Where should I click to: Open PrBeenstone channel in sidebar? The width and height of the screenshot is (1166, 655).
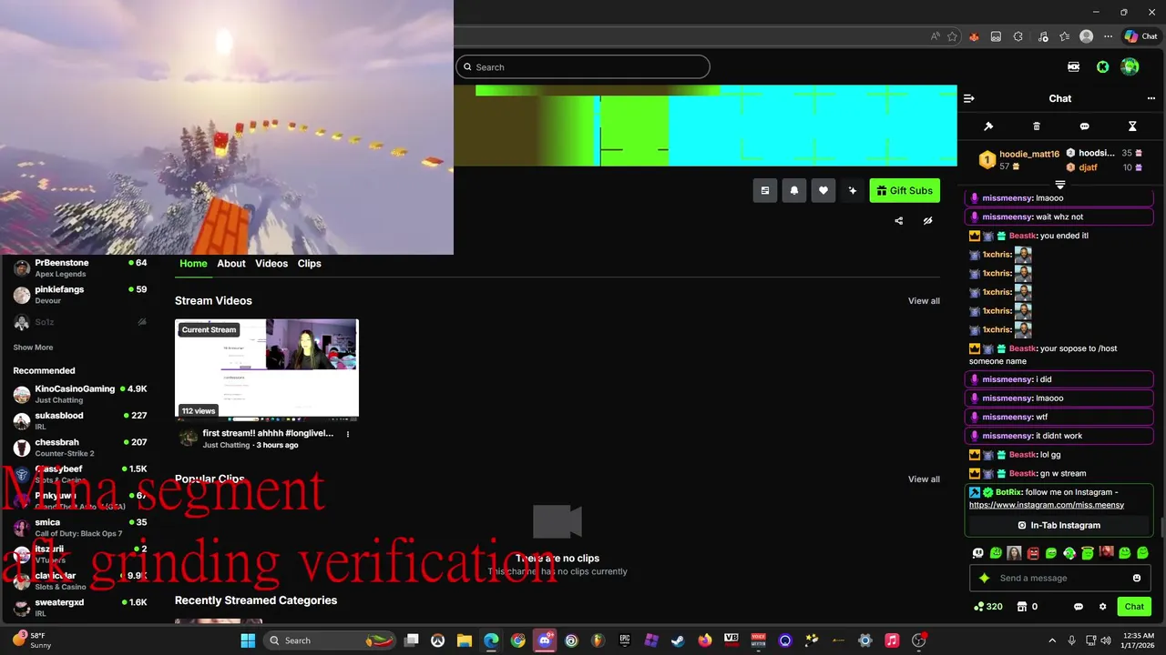pyautogui.click(x=80, y=267)
